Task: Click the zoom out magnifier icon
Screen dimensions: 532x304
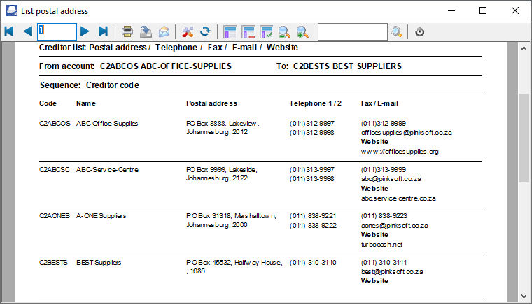Action: point(285,31)
